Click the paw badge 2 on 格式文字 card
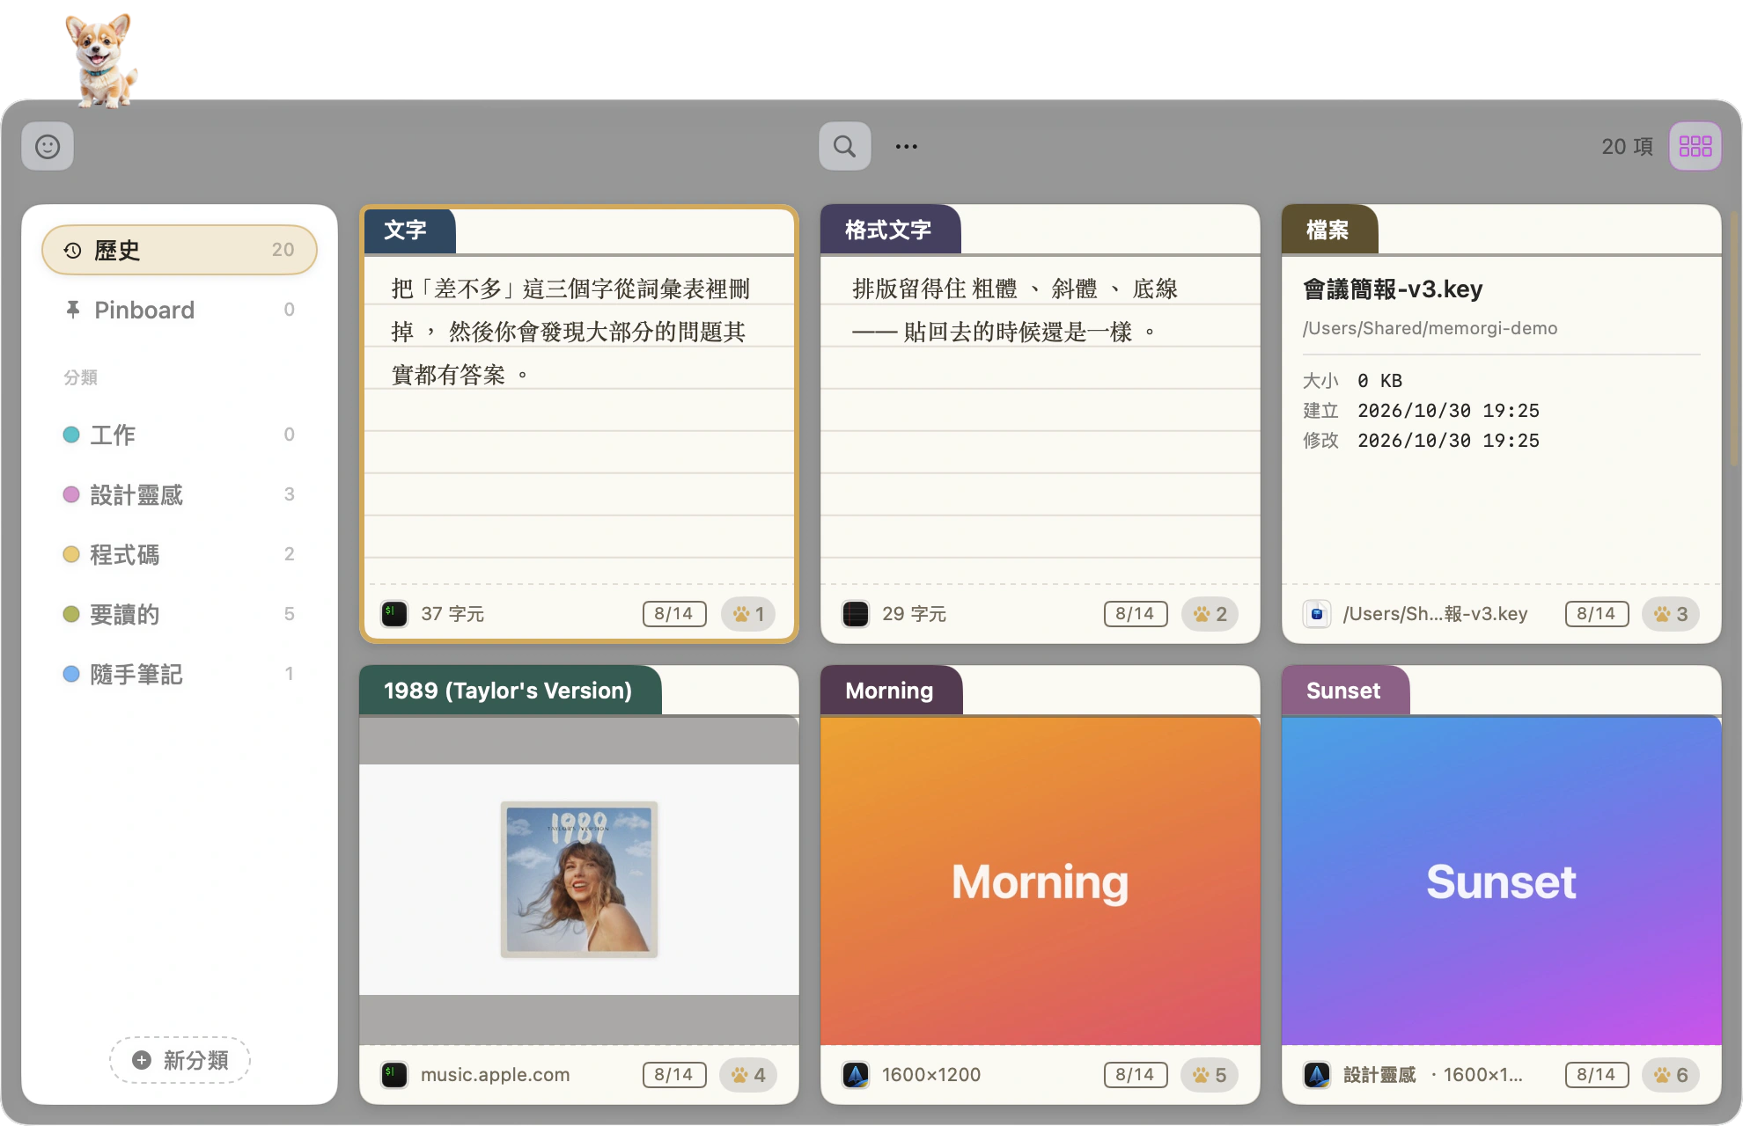The width and height of the screenshot is (1743, 1126). [x=1210, y=614]
